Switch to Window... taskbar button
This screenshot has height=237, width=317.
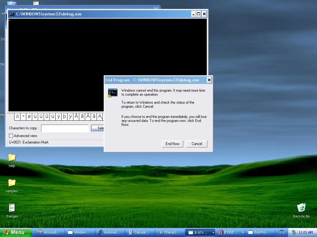[x=80, y=232]
